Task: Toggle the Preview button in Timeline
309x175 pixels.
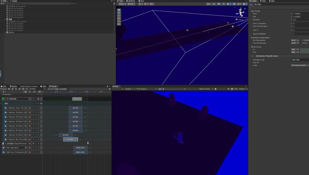Action: click(x=4, y=89)
